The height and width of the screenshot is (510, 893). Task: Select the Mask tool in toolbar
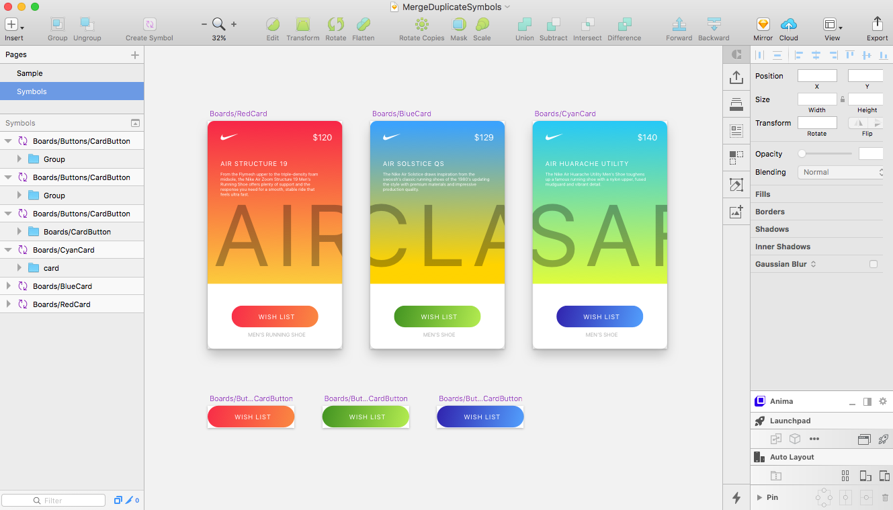tap(459, 25)
